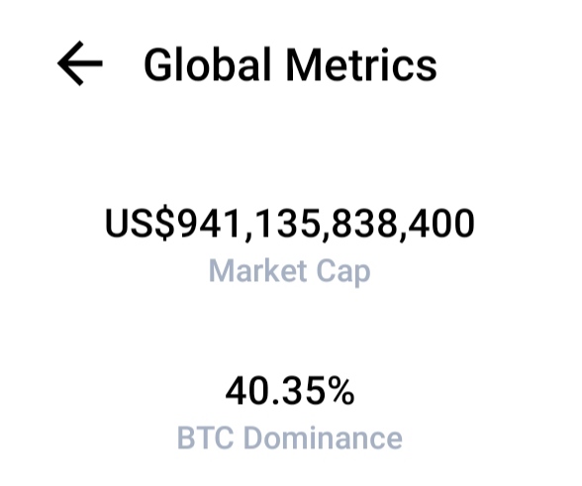
Task: Tap the word Global in the header
Action: (207, 64)
